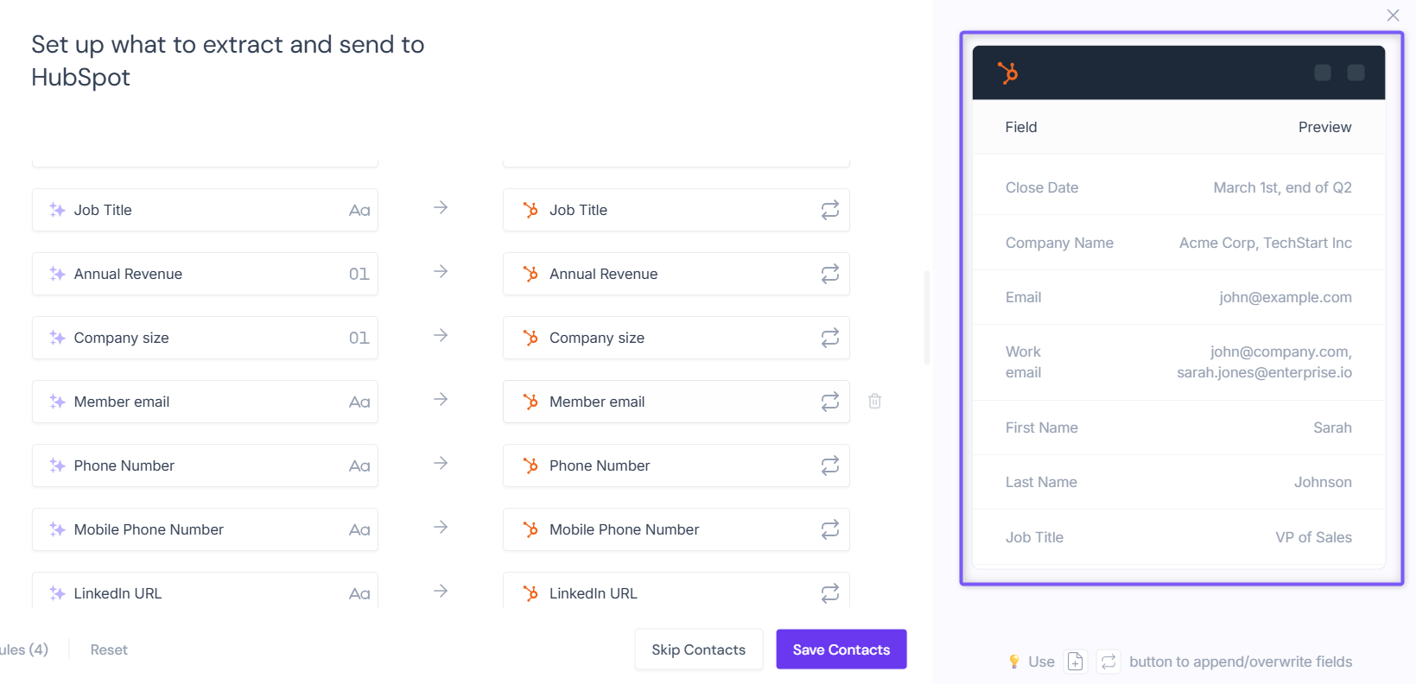Toggle overwrite mode for Job Title mapping

click(829, 210)
